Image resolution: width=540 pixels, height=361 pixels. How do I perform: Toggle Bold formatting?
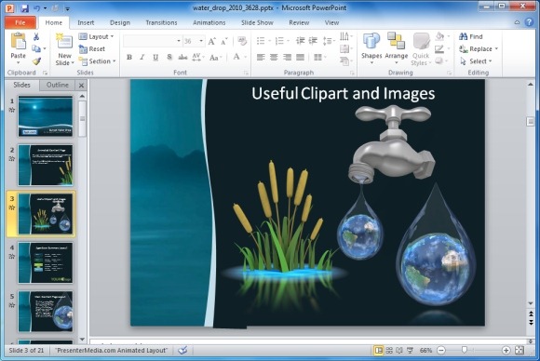point(129,57)
